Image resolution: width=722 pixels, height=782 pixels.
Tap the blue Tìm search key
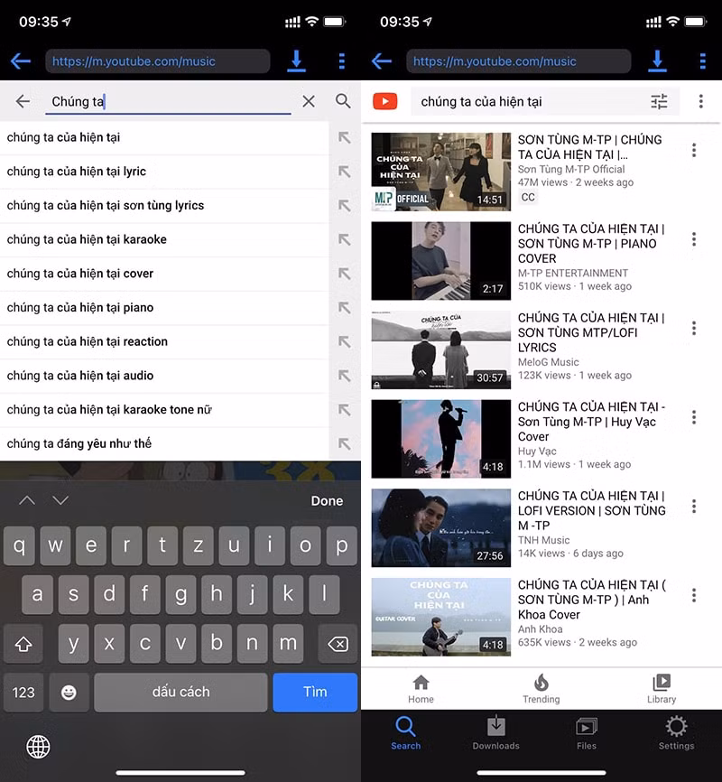click(x=315, y=692)
